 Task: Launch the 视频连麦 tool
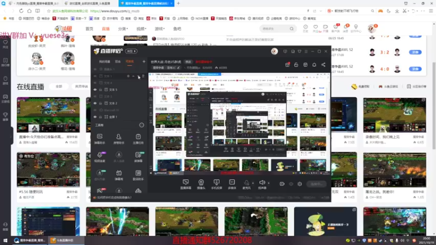(100, 157)
